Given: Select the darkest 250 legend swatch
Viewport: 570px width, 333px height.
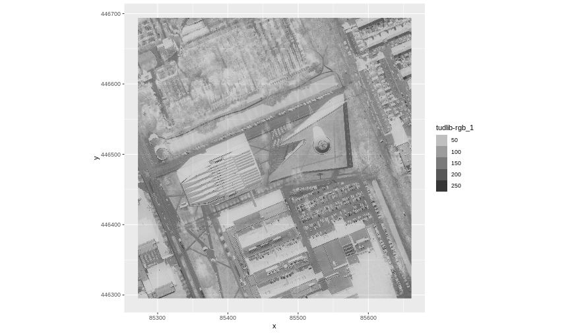Looking at the screenshot, I should tap(441, 186).
